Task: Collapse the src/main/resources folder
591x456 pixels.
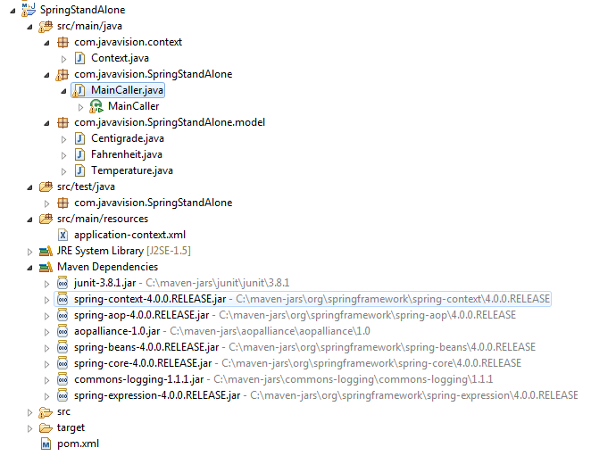Action: pos(29,220)
